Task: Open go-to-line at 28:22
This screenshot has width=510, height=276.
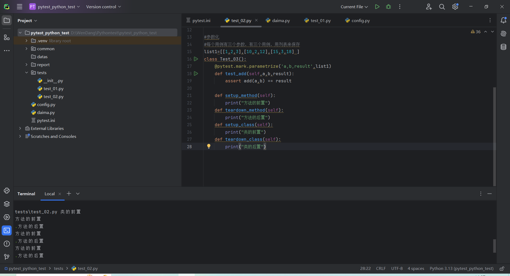Action: pyautogui.click(x=365, y=269)
